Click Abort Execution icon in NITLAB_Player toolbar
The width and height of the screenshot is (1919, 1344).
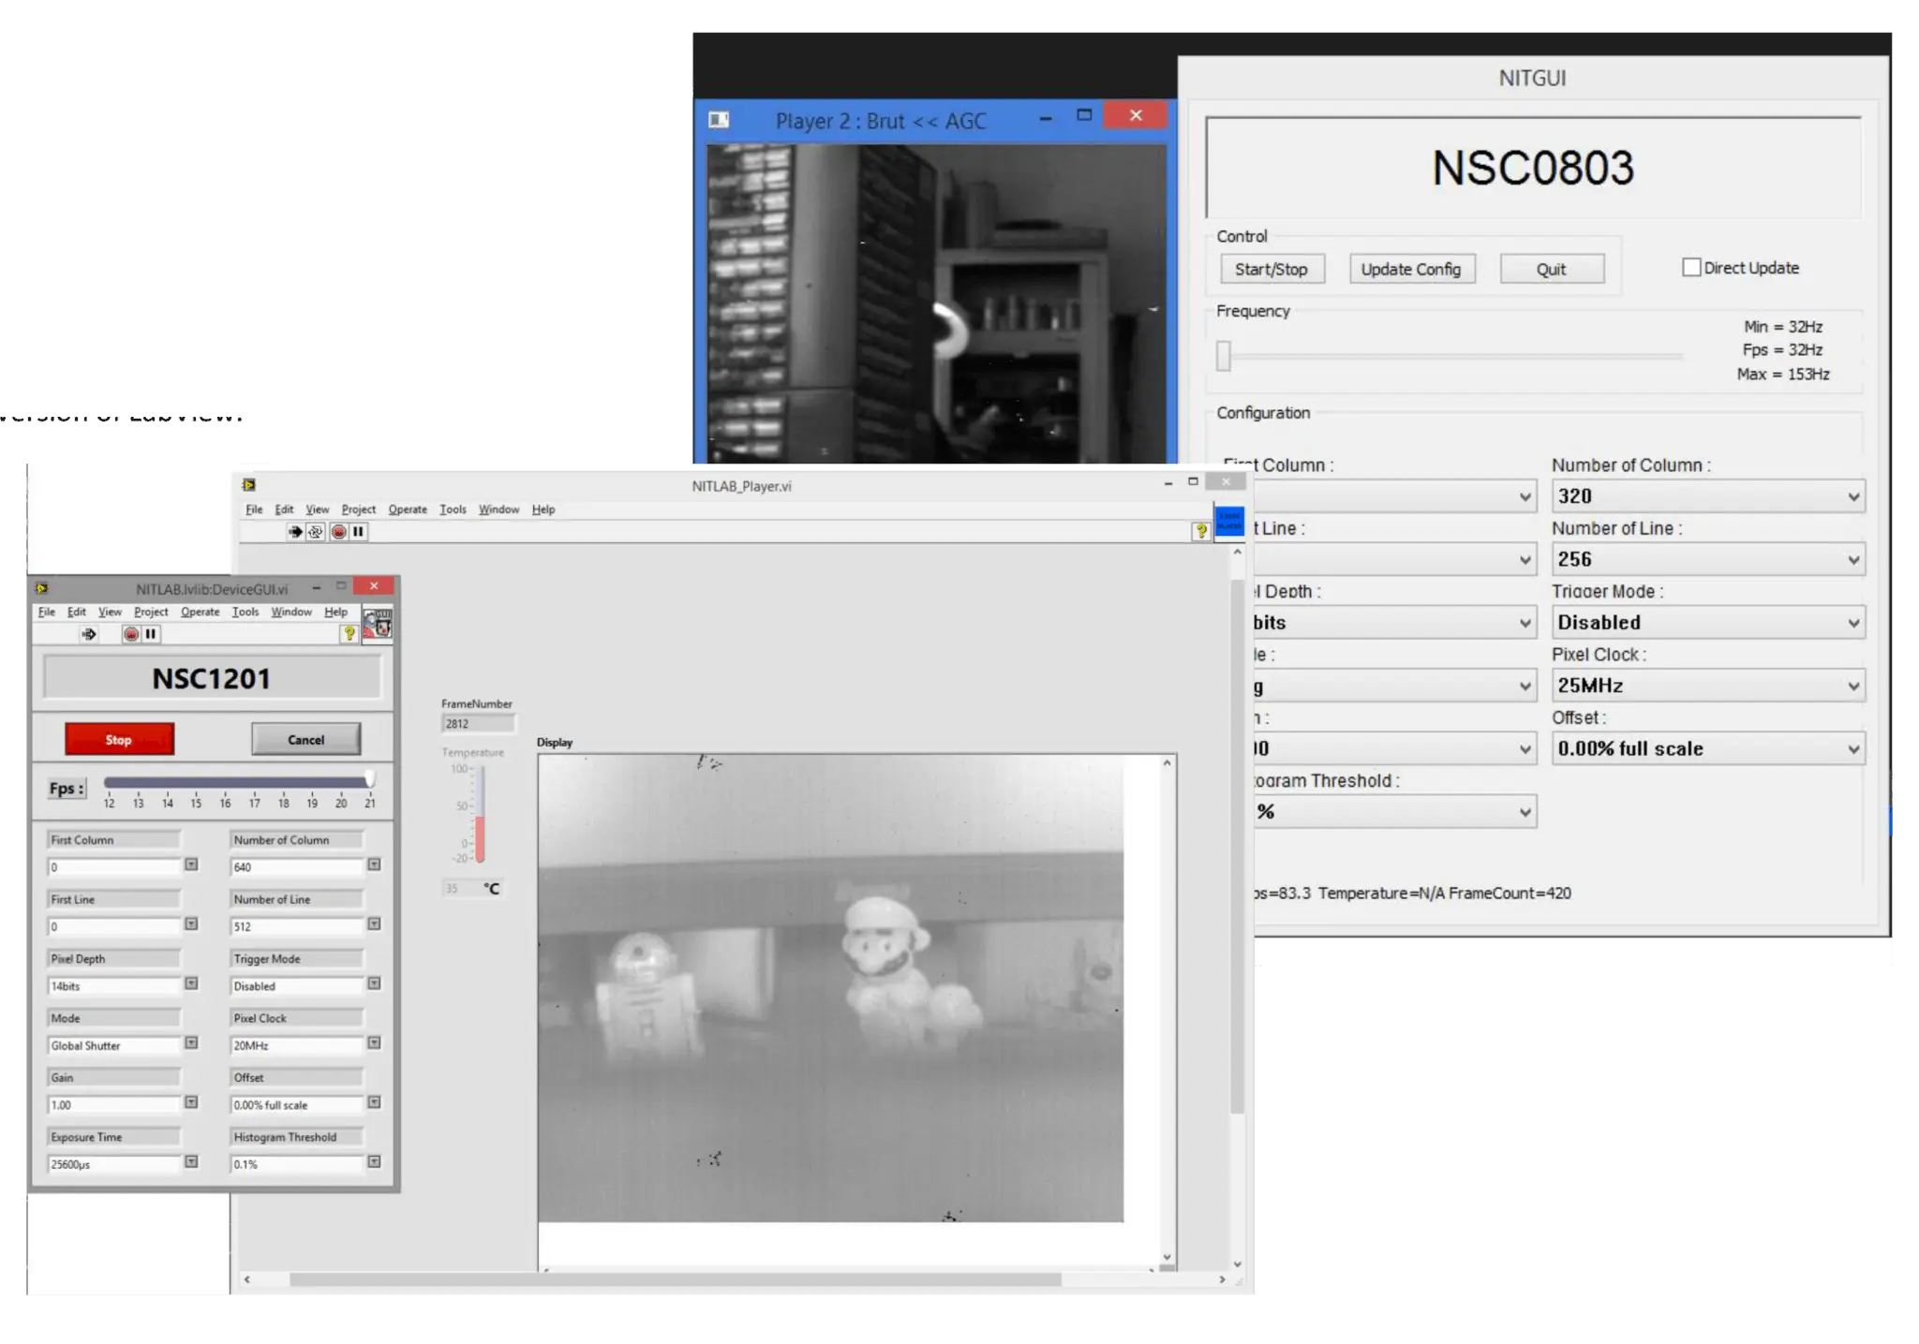click(338, 532)
